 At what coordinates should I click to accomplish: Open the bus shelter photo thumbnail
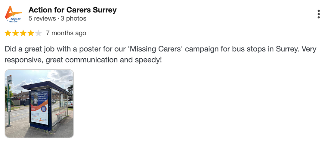point(39,104)
